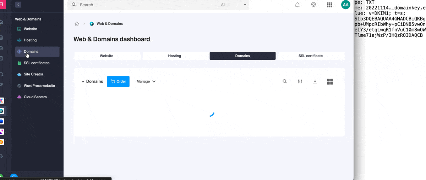Click the home breadcrumb icon
Viewport: 426px width, 180px height.
pyautogui.click(x=77, y=24)
